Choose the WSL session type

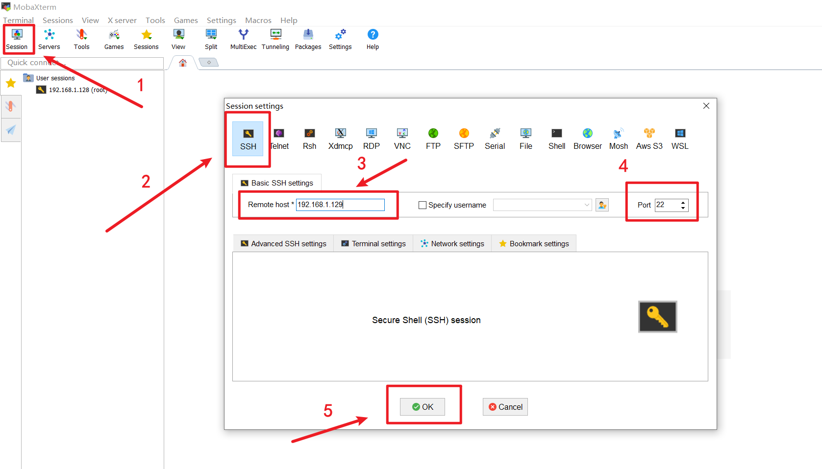tap(680, 139)
